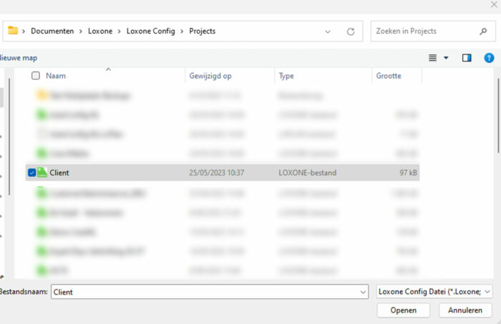501x324 pixels.
Task: Sort files by Gewijzigd op column
Action: pos(210,75)
